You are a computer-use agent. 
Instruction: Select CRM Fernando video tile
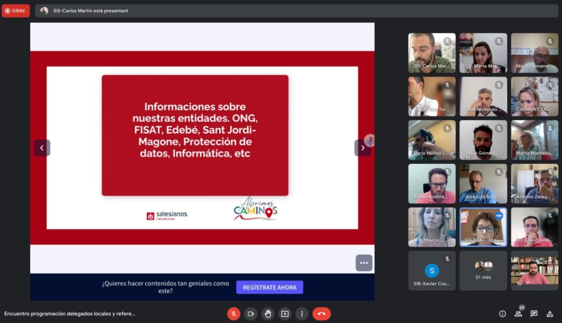pyautogui.click(x=483, y=96)
